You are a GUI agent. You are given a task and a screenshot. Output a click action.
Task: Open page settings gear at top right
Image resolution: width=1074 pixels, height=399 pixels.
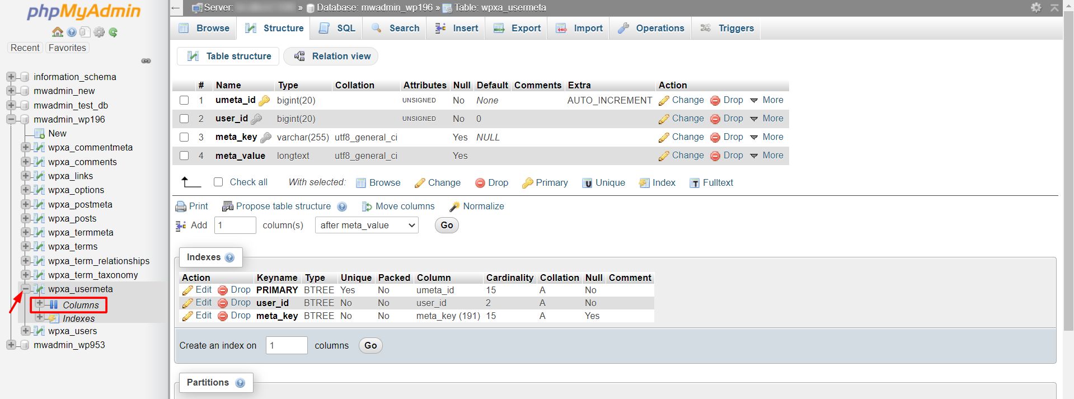point(1036,7)
